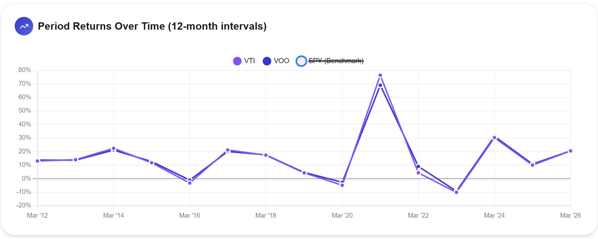Select the Mar '24 data point near 30%
This screenshot has width=598, height=239.
tap(494, 138)
